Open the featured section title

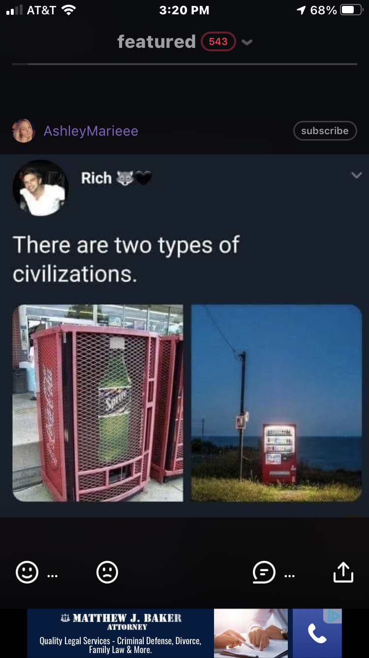[x=156, y=41]
